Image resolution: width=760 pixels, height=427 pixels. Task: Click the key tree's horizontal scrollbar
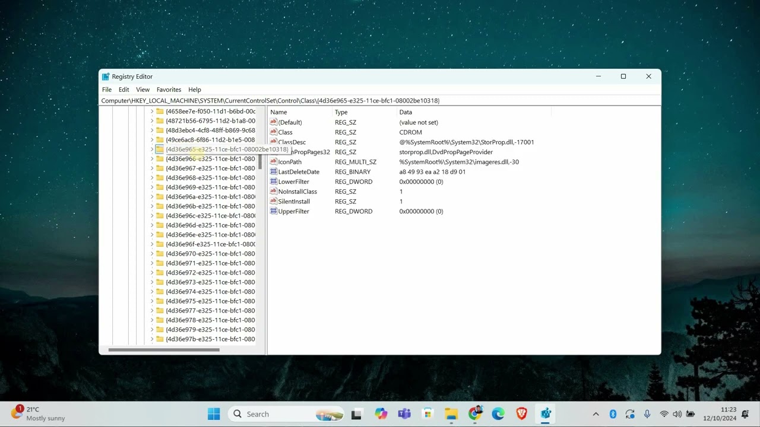164,349
